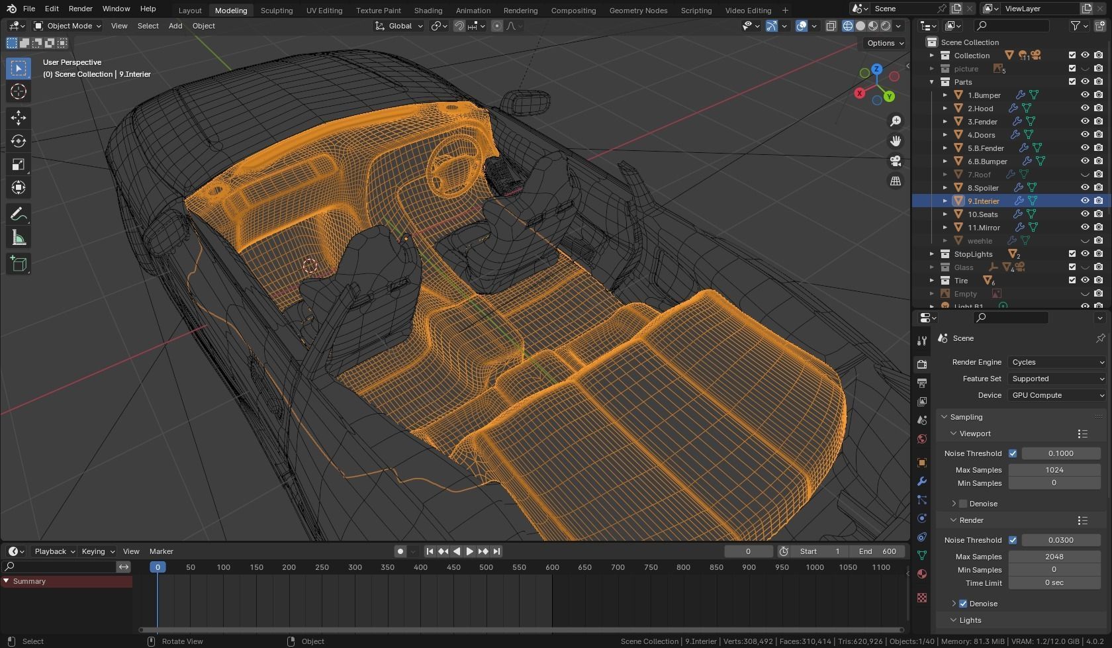Switch to wireframe viewport shading

coord(848,26)
